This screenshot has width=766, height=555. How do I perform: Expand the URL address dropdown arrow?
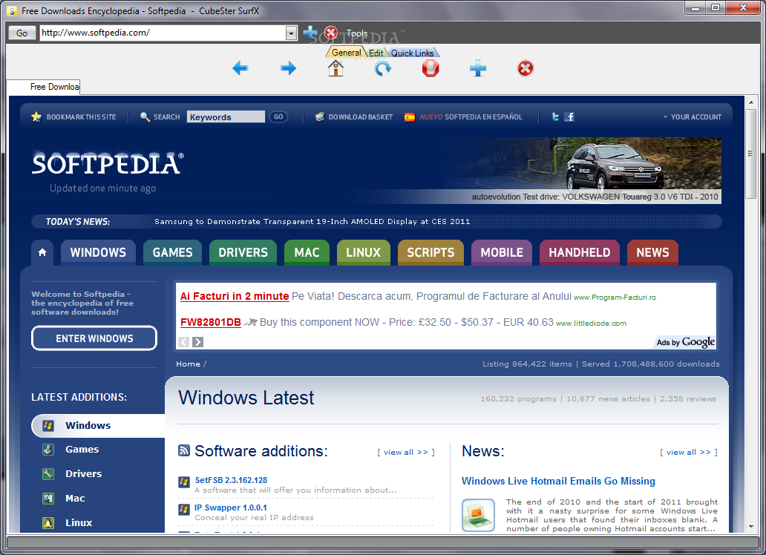pos(291,33)
